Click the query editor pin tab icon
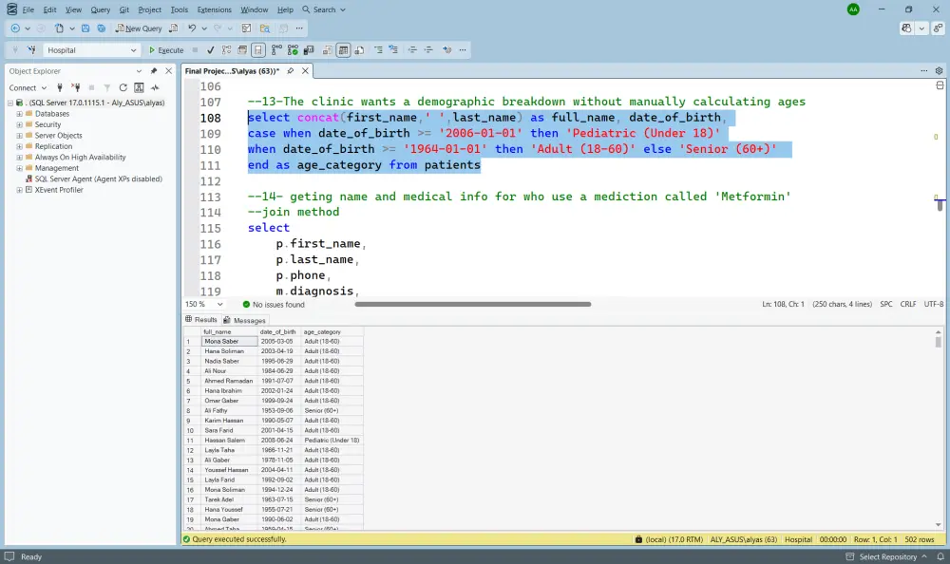The width and height of the screenshot is (950, 564). [x=290, y=71]
